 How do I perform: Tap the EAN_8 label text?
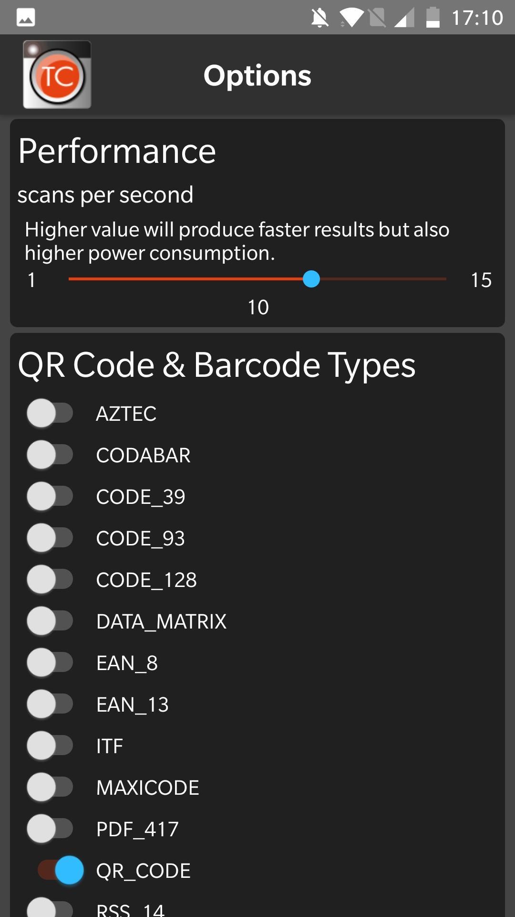[127, 663]
